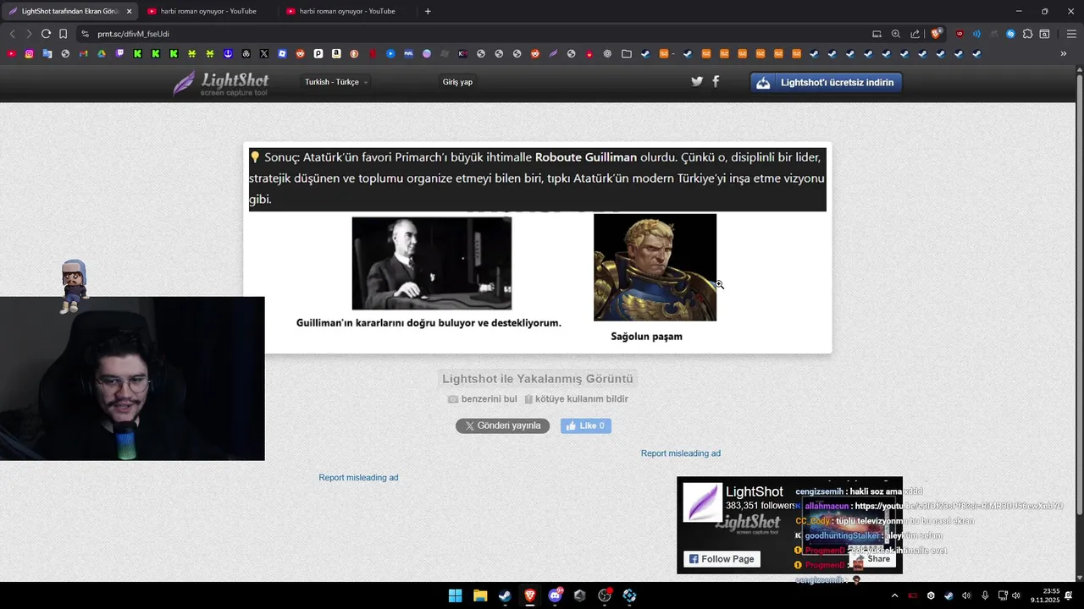The height and width of the screenshot is (609, 1084).
Task: Click Report misleading ad above LightShot widget
Action: coord(681,453)
